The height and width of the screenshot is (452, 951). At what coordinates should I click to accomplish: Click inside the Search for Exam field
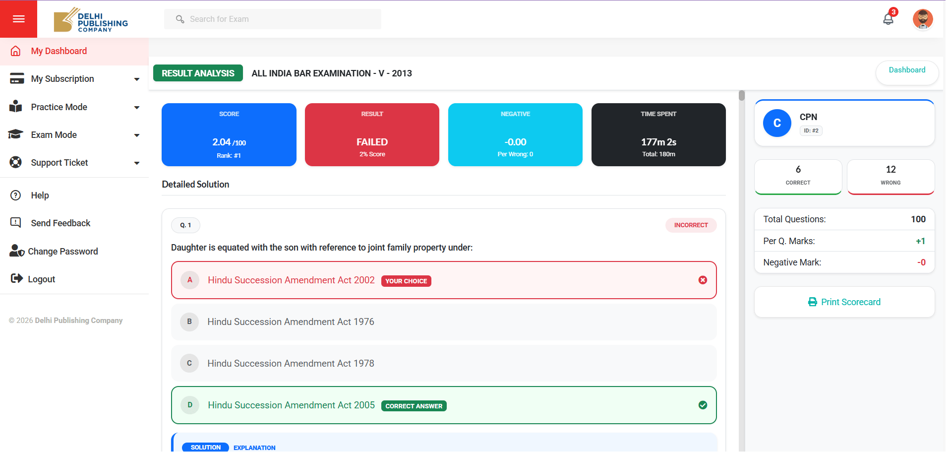coord(272,19)
